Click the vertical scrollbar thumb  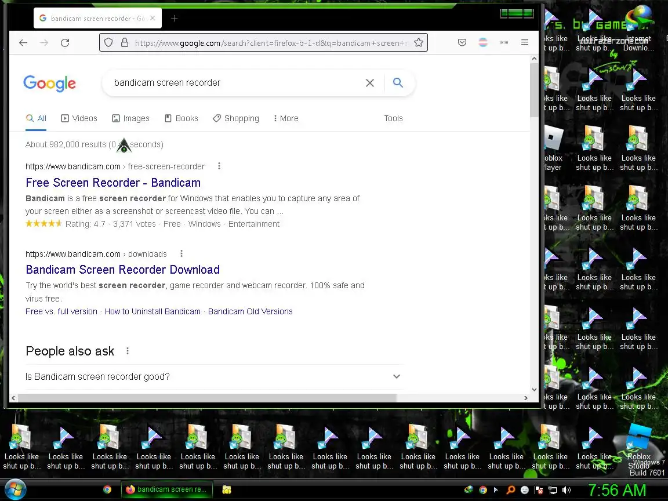[534, 90]
